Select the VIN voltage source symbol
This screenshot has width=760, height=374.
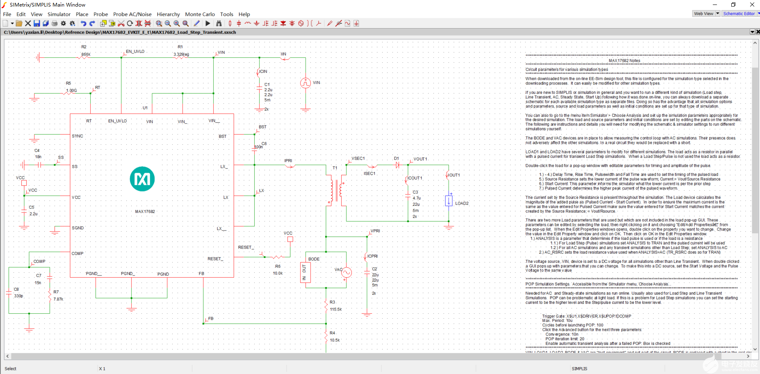tap(305, 83)
